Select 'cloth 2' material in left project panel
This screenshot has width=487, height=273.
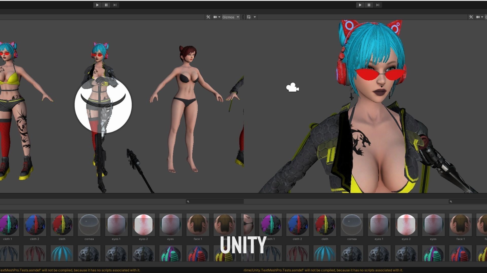35,225
